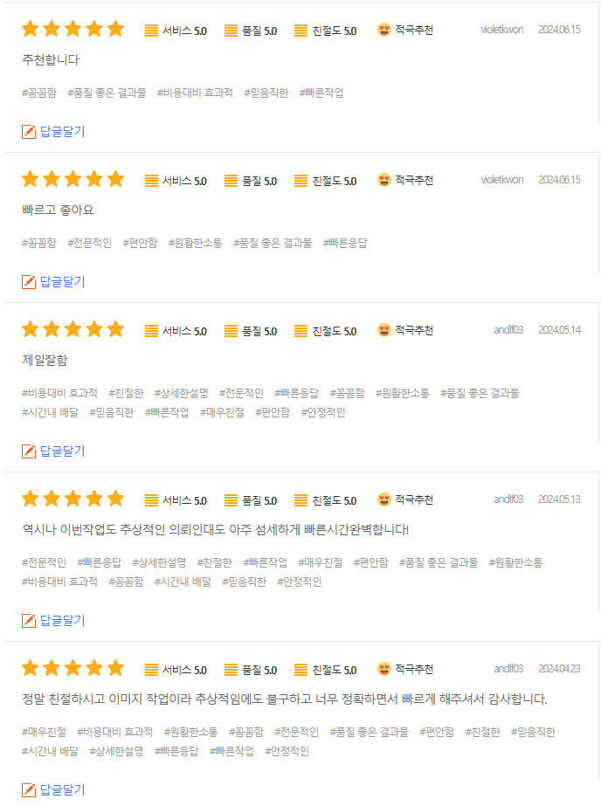Click the reply pencil icon under the "추천합니다" review
Image resolution: width=601 pixels, height=806 pixels.
(29, 132)
